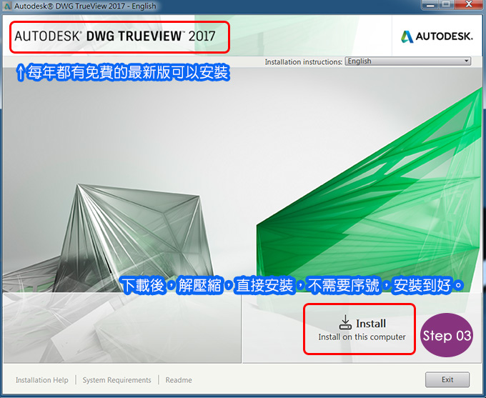Click the Installation instructions label
This screenshot has height=398, width=486.
(x=304, y=61)
